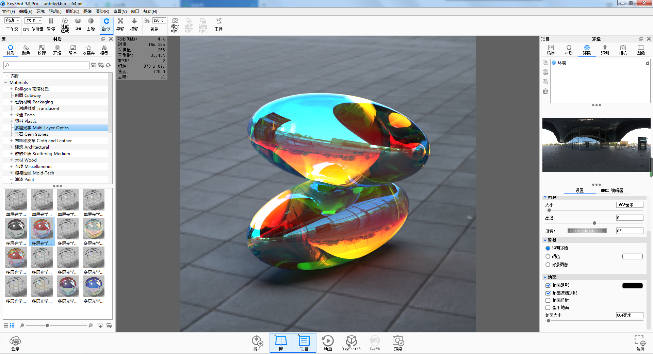The width and height of the screenshot is (653, 354).
Task: Select Lighting Environment (照明环境) radio button
Action: point(548,248)
